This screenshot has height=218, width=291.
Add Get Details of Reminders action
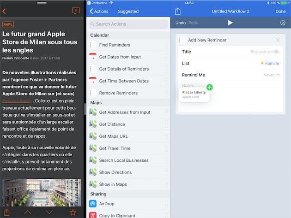coord(128,69)
